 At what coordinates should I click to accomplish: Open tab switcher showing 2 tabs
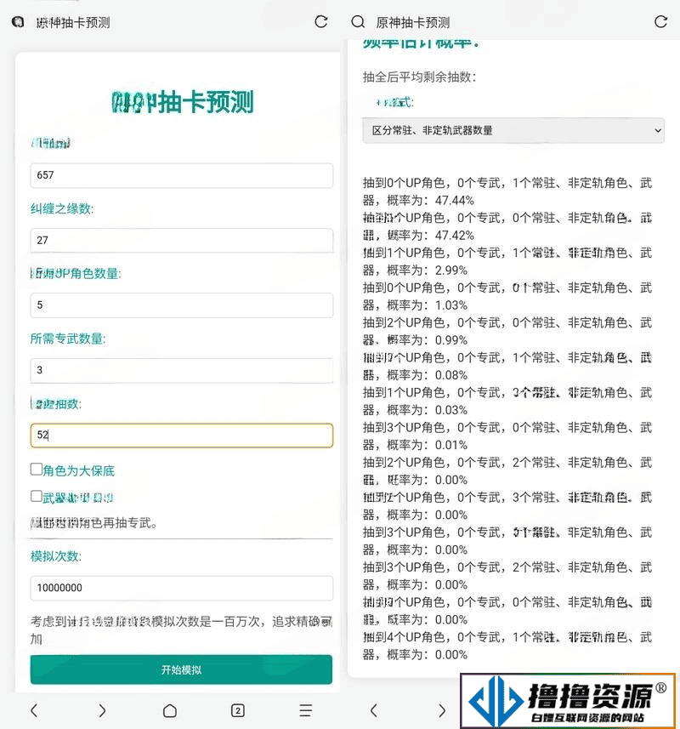pos(238,710)
